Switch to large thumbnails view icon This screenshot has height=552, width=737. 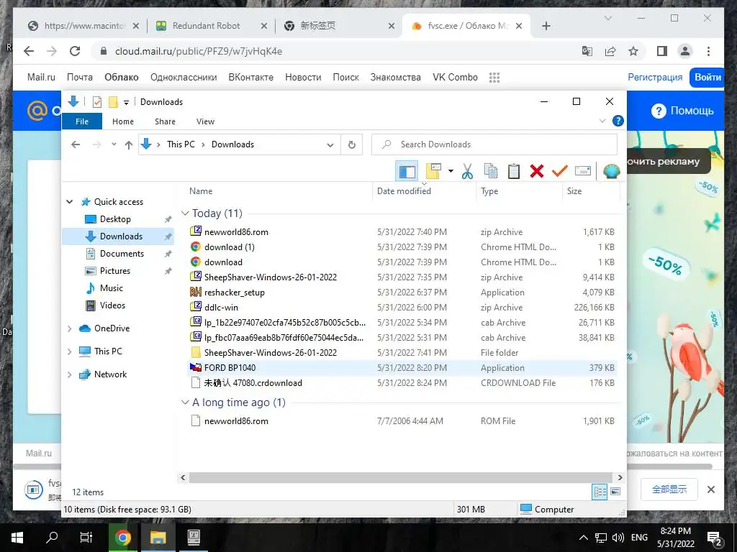pos(615,492)
